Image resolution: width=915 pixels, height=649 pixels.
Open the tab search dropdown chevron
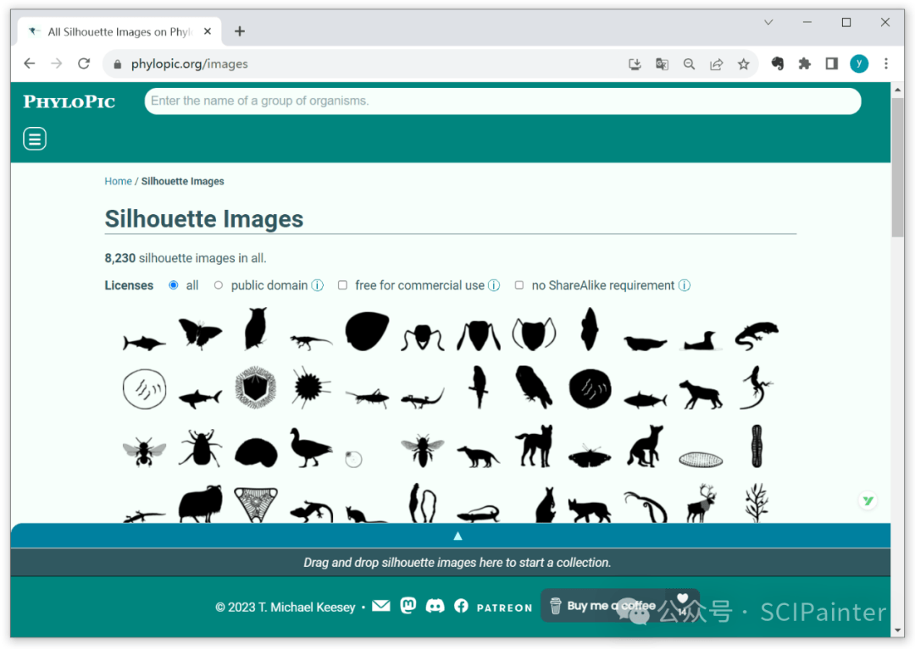(768, 23)
